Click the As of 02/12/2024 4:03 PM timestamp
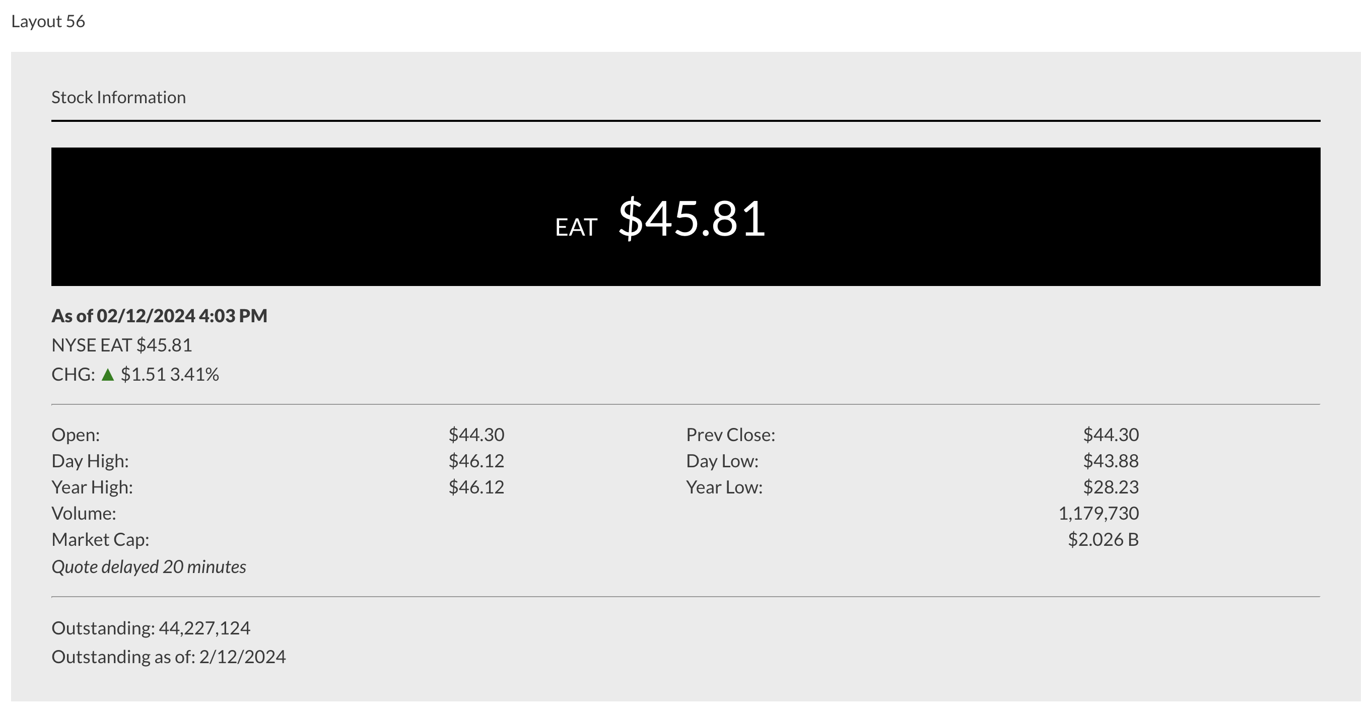The width and height of the screenshot is (1372, 713). (x=159, y=316)
